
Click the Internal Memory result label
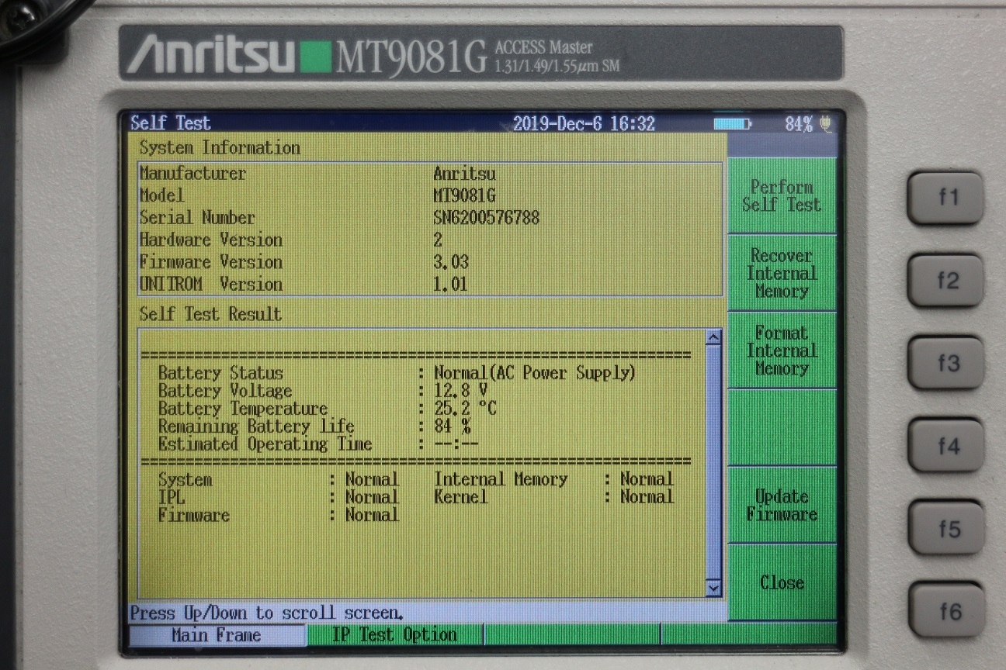501,479
